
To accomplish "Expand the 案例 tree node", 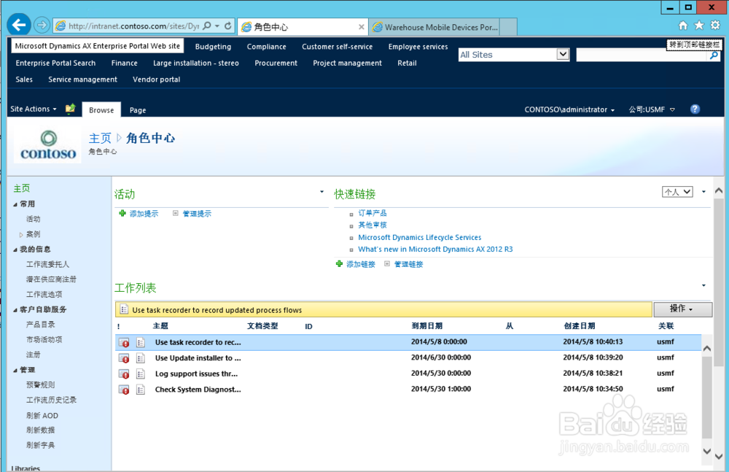I will point(21,235).
